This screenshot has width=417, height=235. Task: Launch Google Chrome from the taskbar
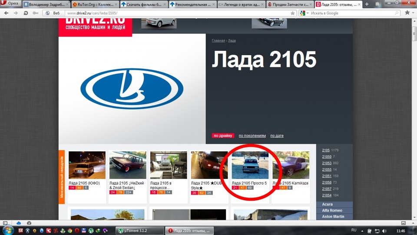coord(69,231)
